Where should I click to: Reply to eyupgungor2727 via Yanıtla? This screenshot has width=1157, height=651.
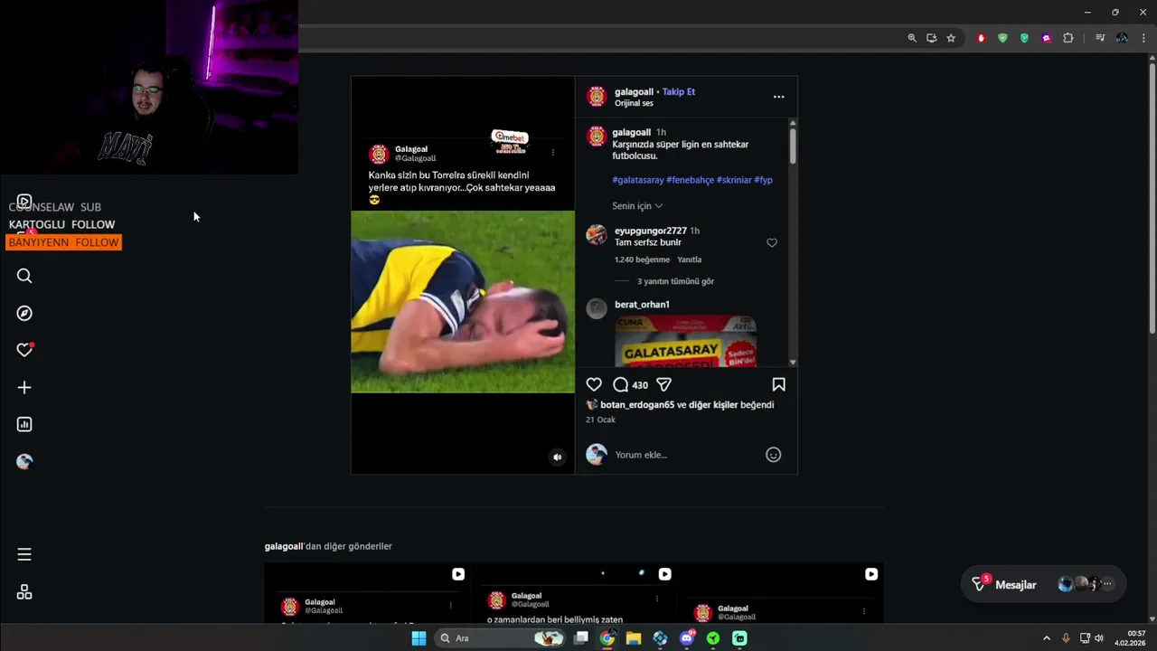tap(690, 259)
